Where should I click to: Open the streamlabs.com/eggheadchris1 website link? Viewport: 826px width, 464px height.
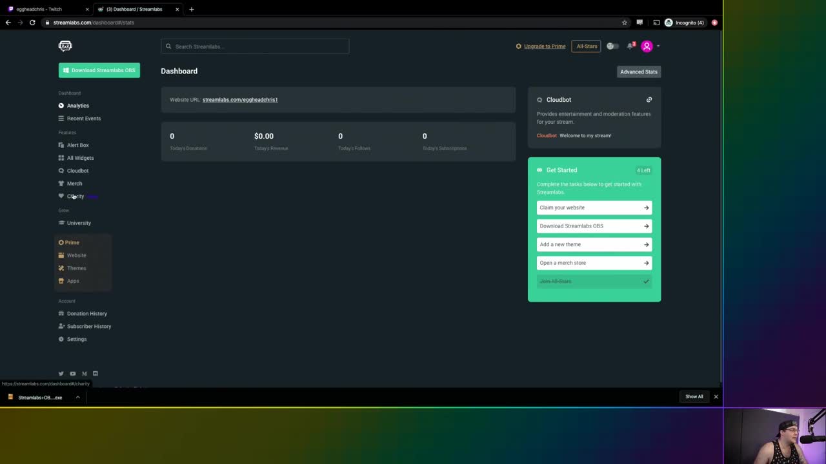pos(240,100)
